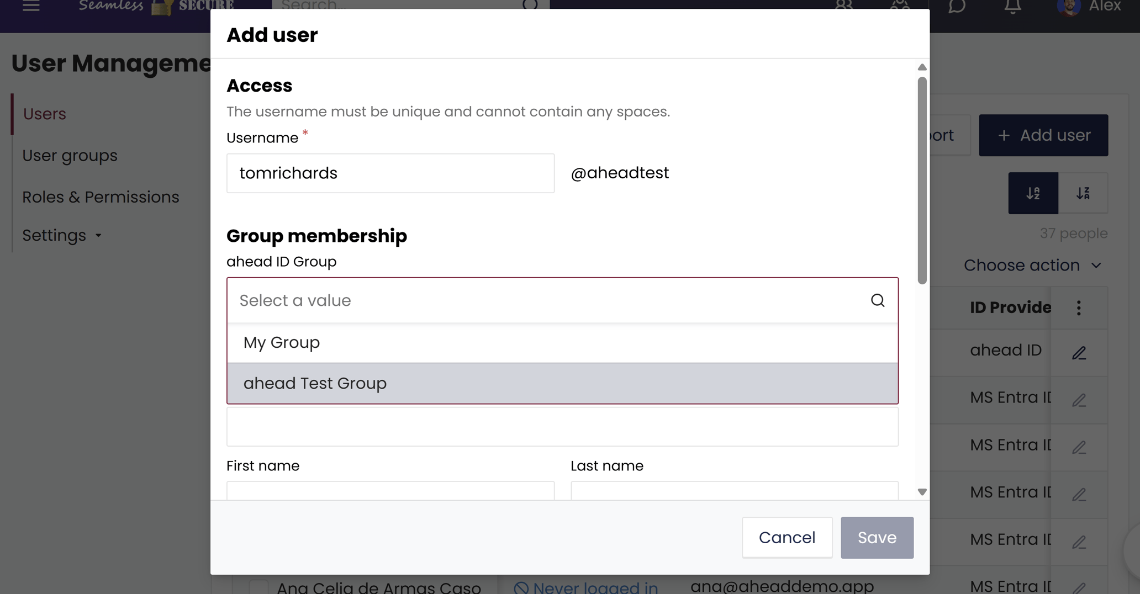Select descending Z-A sort icon
This screenshot has width=1140, height=594.
[x=1083, y=193]
